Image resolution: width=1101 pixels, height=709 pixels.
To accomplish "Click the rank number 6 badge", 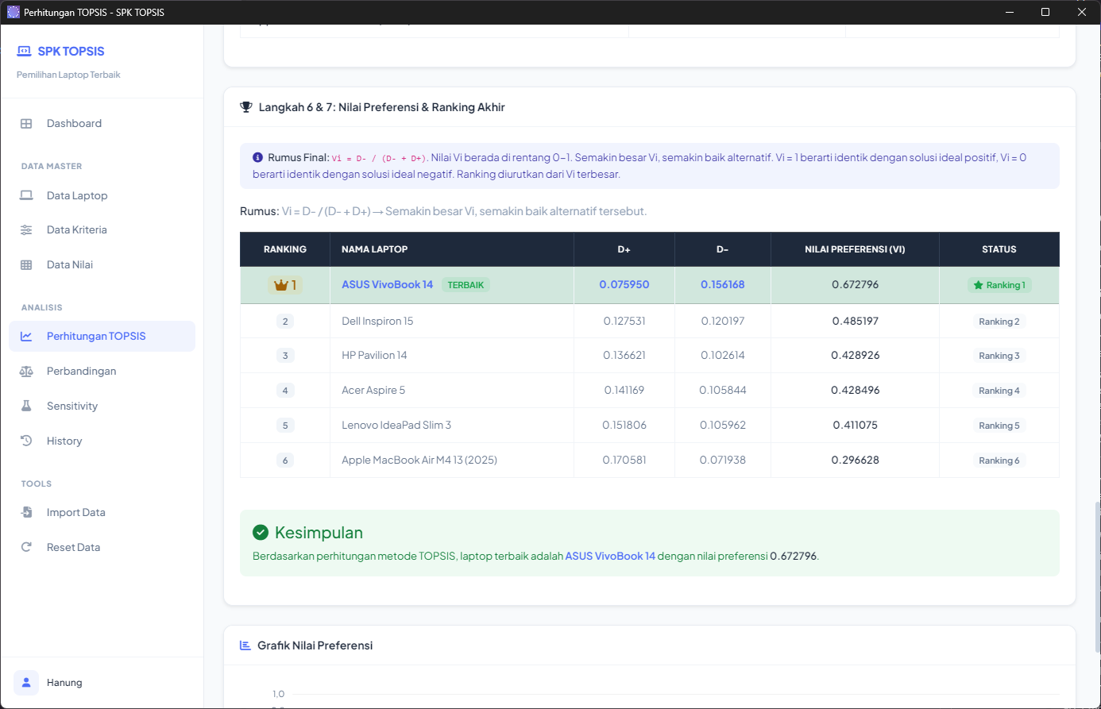I will 285,460.
